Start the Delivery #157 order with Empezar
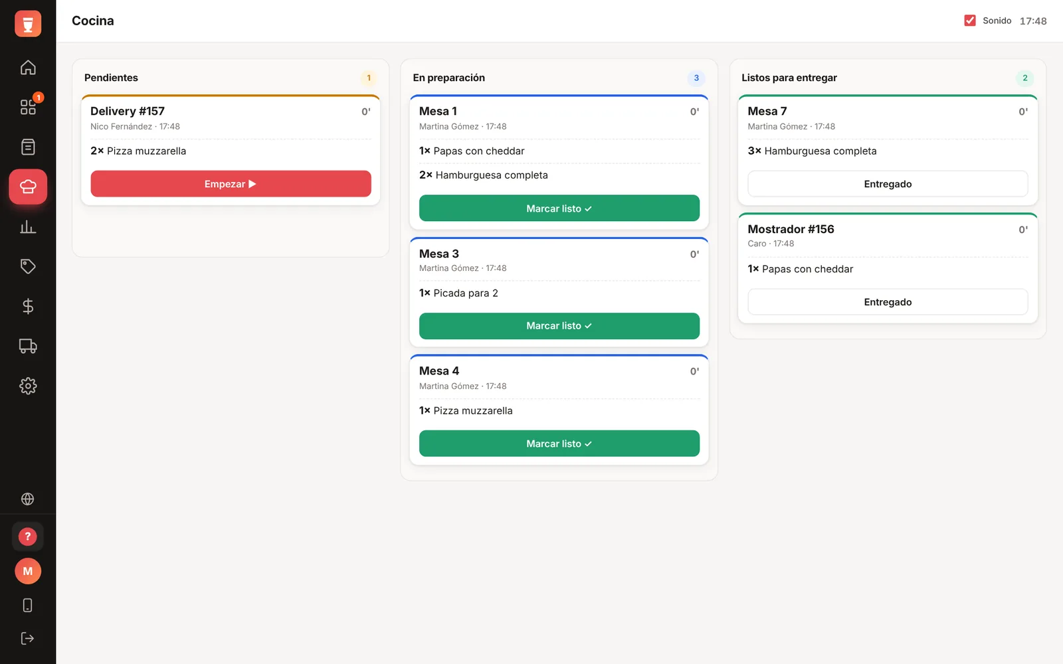 point(231,184)
